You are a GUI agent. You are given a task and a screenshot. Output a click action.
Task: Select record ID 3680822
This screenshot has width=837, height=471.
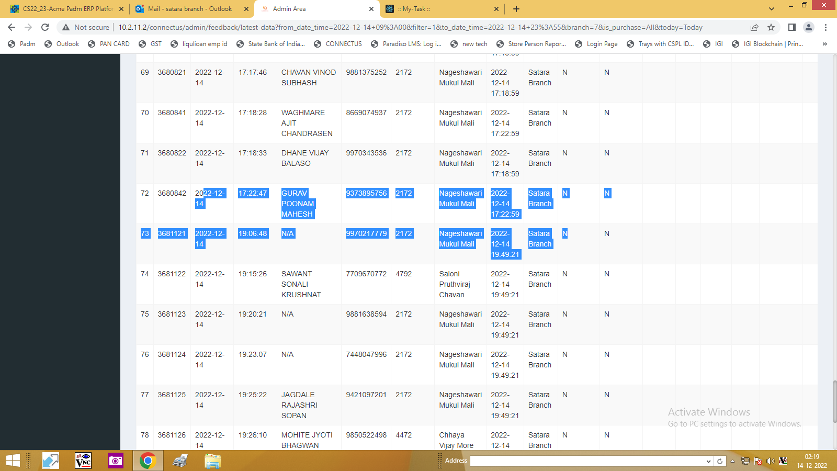click(172, 153)
